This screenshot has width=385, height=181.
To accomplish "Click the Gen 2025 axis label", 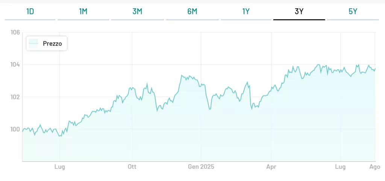I will tap(201, 167).
